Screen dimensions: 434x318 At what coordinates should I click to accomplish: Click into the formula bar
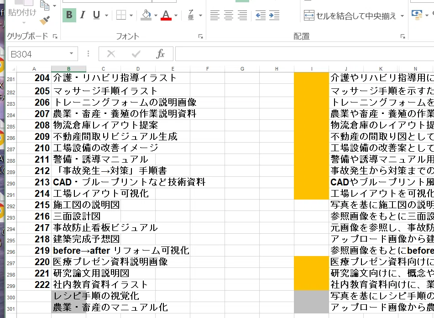click(304, 54)
